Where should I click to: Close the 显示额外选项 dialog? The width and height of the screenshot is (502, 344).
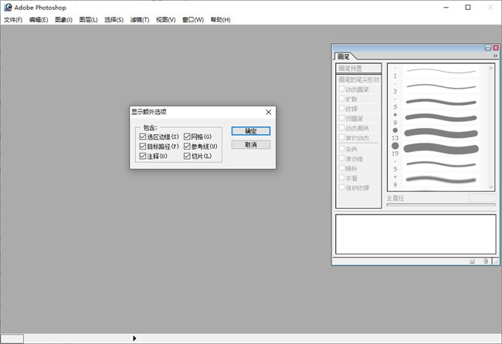(268, 112)
